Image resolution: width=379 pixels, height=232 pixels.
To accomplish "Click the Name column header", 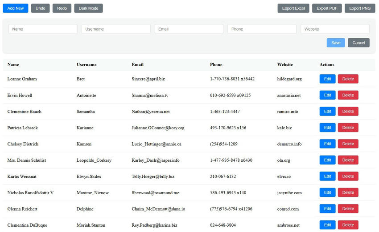I will pos(13,64).
